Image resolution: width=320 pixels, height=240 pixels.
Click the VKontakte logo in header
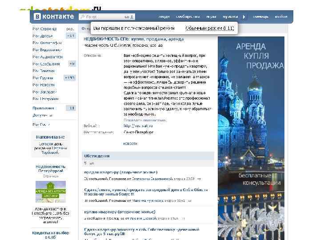coord(54,16)
